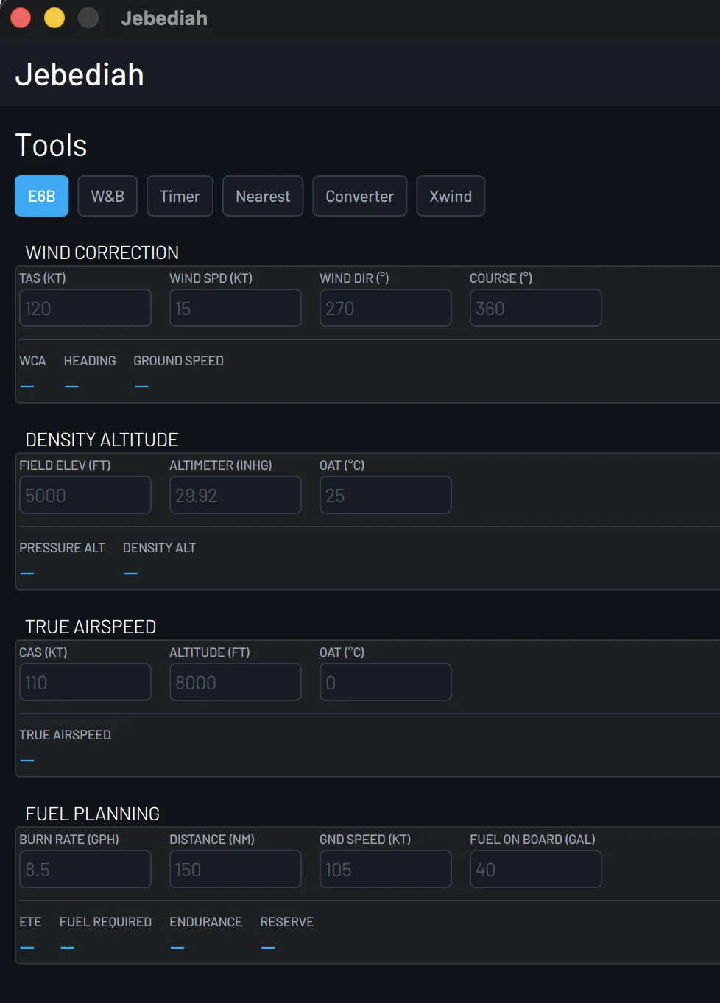Select the ALTITUDE (FT) field

pyautogui.click(x=235, y=681)
